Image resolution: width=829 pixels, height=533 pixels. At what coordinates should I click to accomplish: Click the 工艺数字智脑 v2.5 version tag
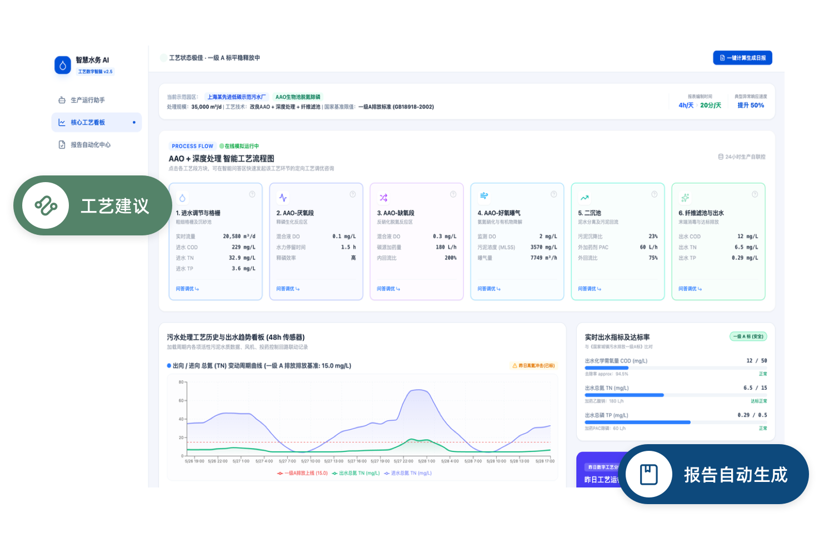tap(95, 72)
